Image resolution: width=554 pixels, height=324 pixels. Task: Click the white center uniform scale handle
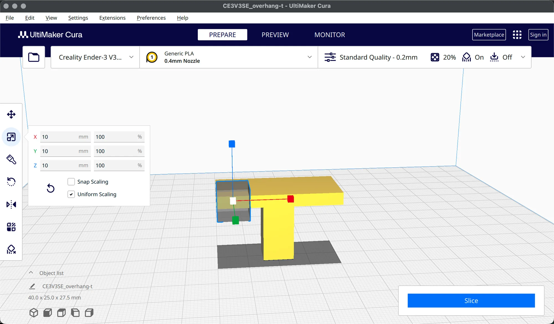pyautogui.click(x=233, y=201)
